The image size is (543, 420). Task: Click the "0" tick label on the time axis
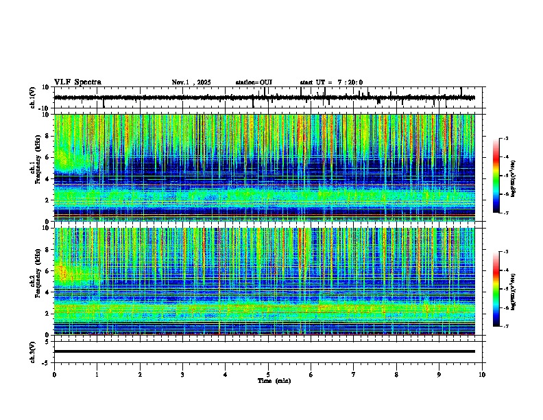click(54, 375)
